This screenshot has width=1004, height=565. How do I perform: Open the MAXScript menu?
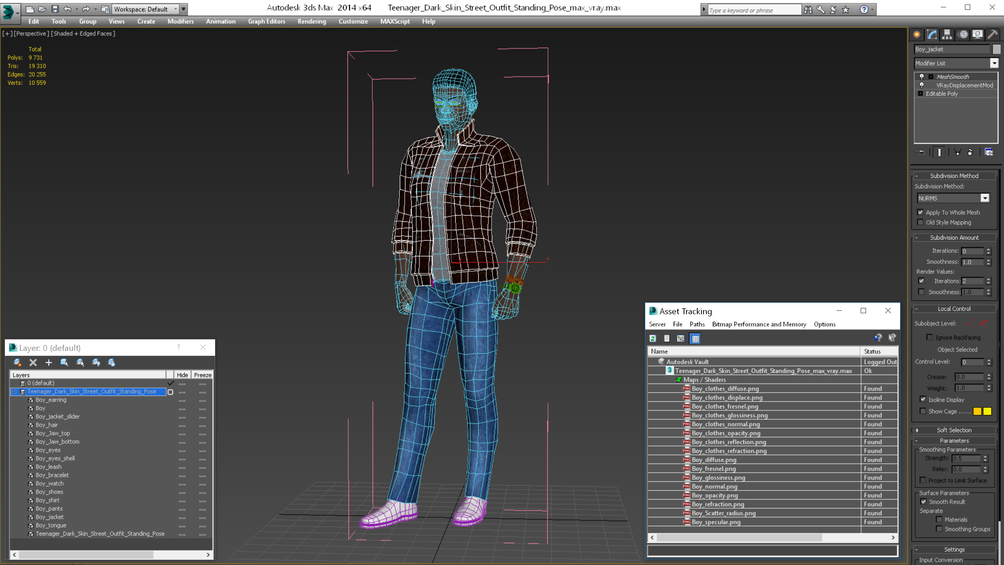pyautogui.click(x=395, y=21)
